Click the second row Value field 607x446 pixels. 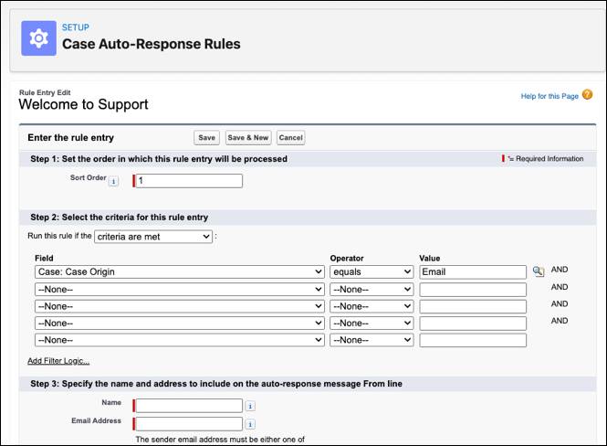pyautogui.click(x=473, y=290)
